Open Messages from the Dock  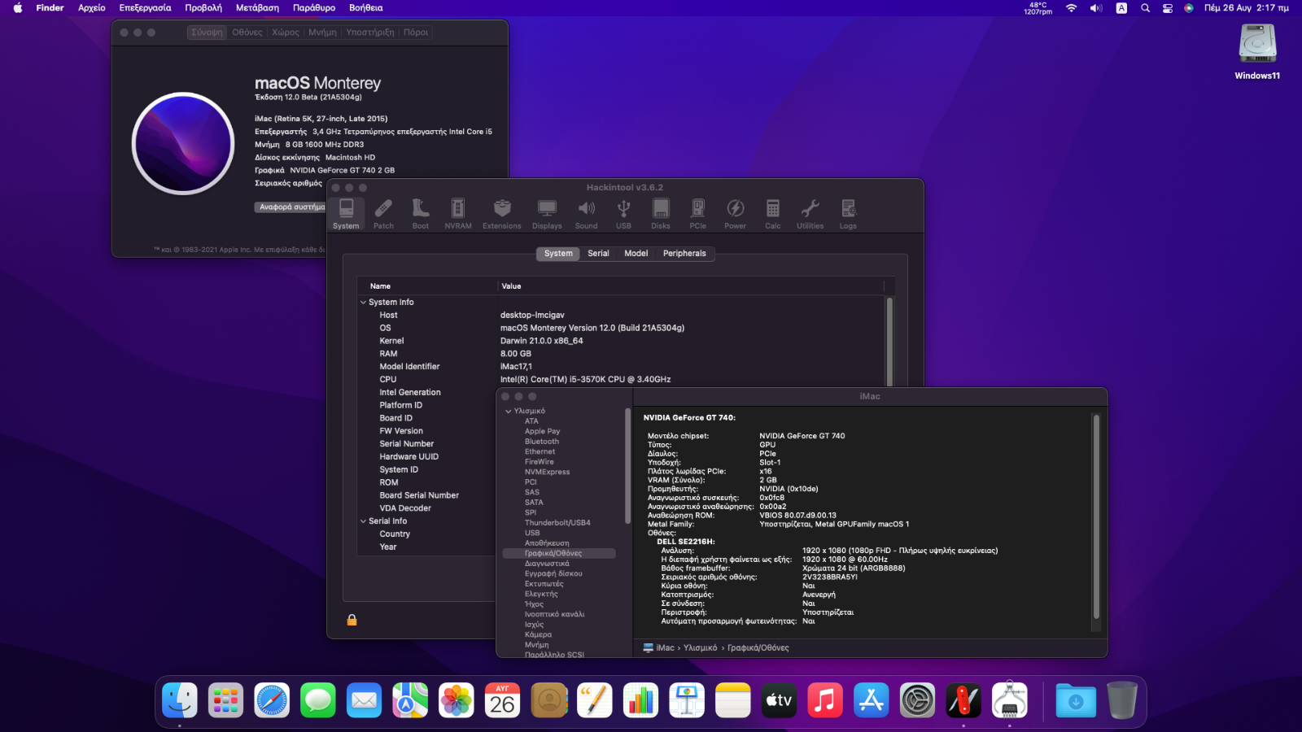tap(318, 700)
